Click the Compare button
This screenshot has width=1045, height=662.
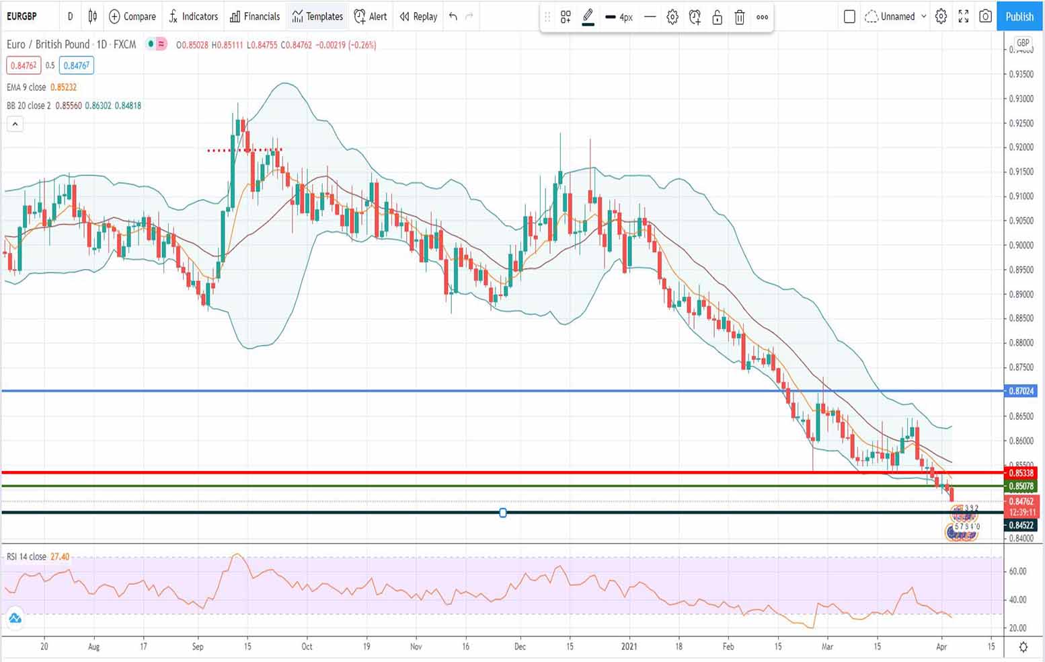coord(132,16)
